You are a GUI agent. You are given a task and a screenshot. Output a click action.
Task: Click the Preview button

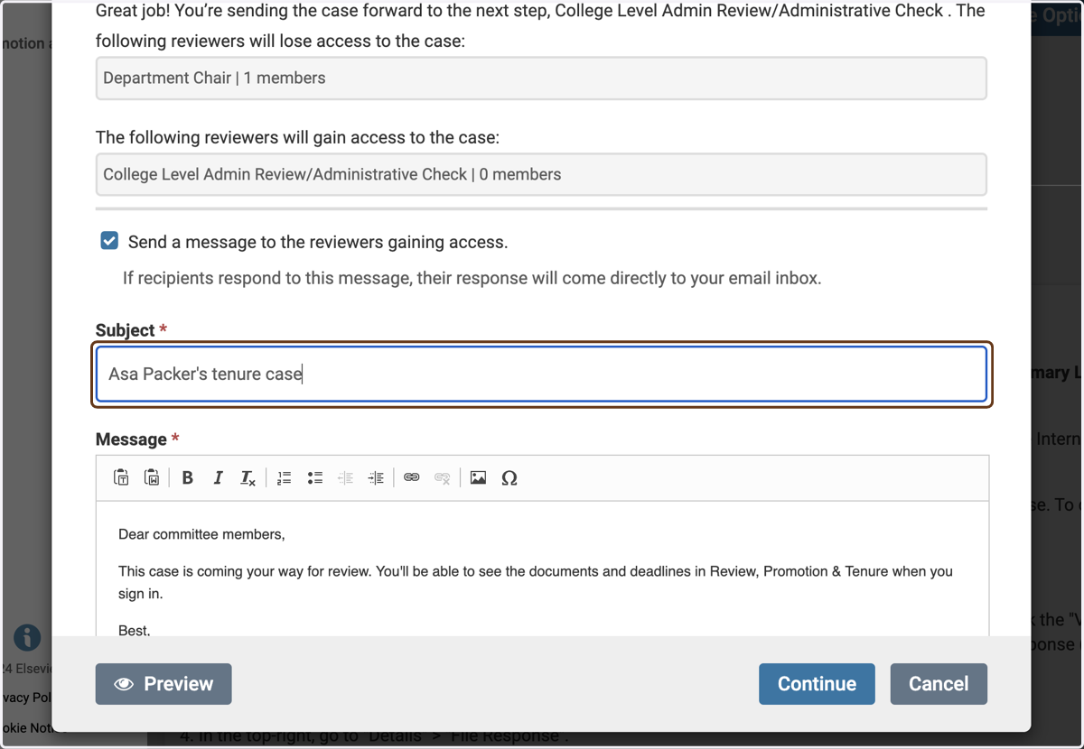tap(164, 684)
